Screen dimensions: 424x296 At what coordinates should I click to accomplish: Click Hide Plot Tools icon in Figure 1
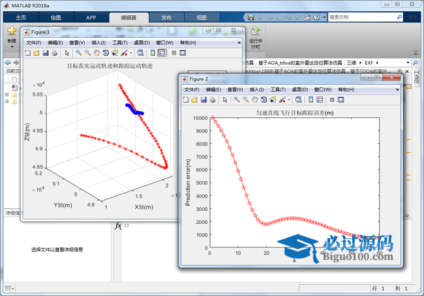(x=174, y=53)
